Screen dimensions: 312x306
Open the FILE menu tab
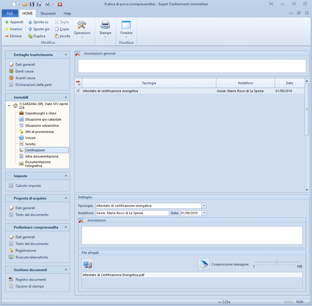10,13
